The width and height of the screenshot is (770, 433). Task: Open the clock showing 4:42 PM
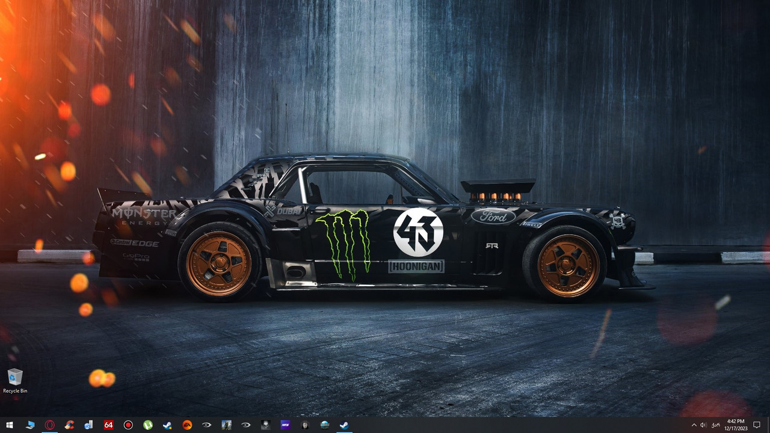click(x=736, y=425)
